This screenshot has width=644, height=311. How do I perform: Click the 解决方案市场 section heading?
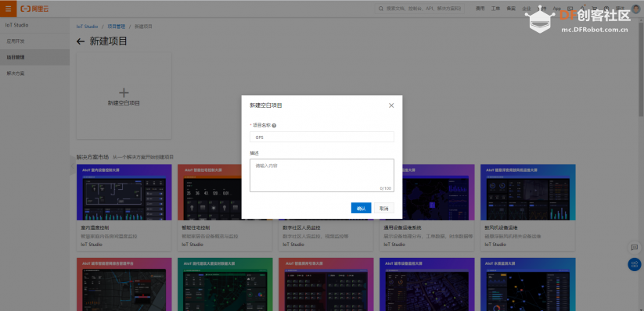click(x=93, y=157)
